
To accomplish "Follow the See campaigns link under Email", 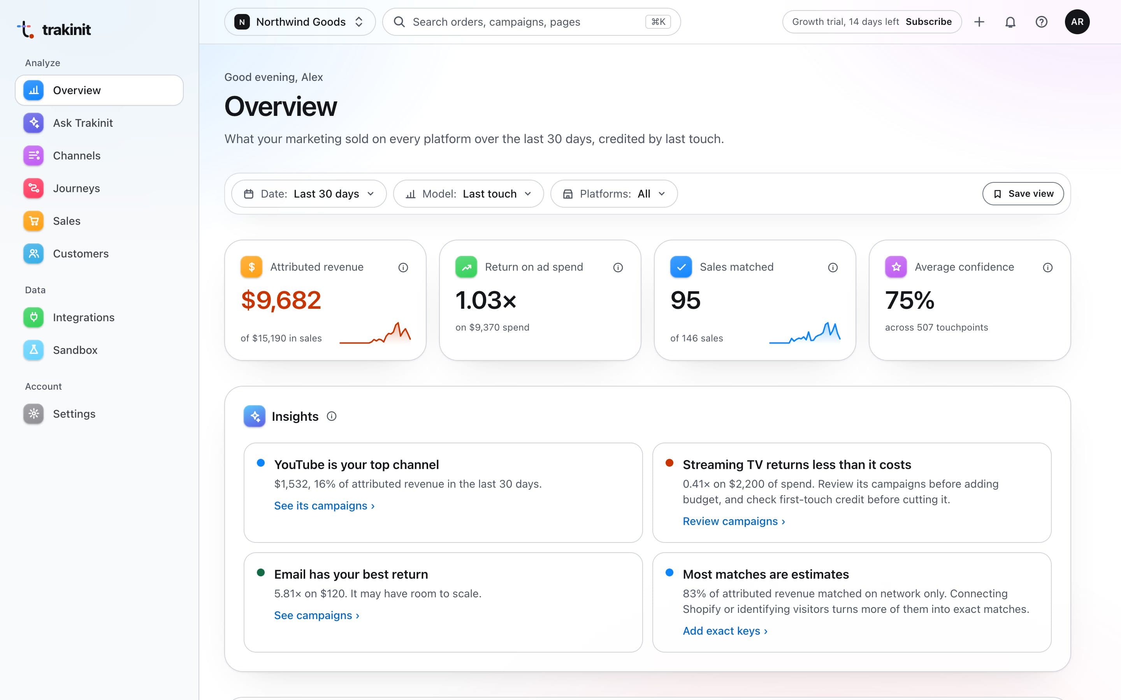I will 317,615.
